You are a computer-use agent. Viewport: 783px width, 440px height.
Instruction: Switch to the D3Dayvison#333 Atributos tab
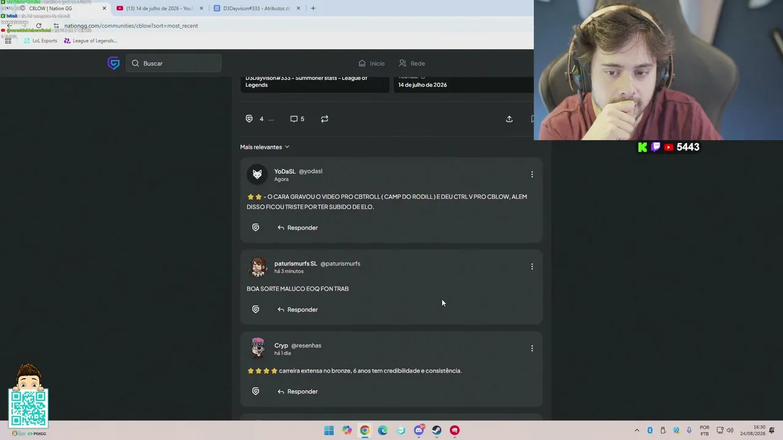257,9
